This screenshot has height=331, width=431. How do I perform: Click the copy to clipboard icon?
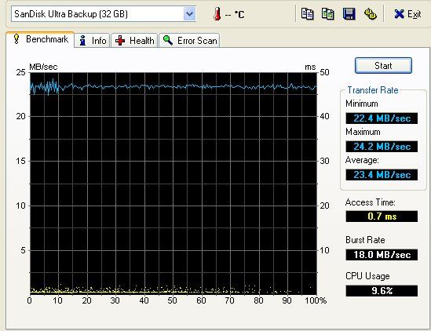(x=307, y=14)
